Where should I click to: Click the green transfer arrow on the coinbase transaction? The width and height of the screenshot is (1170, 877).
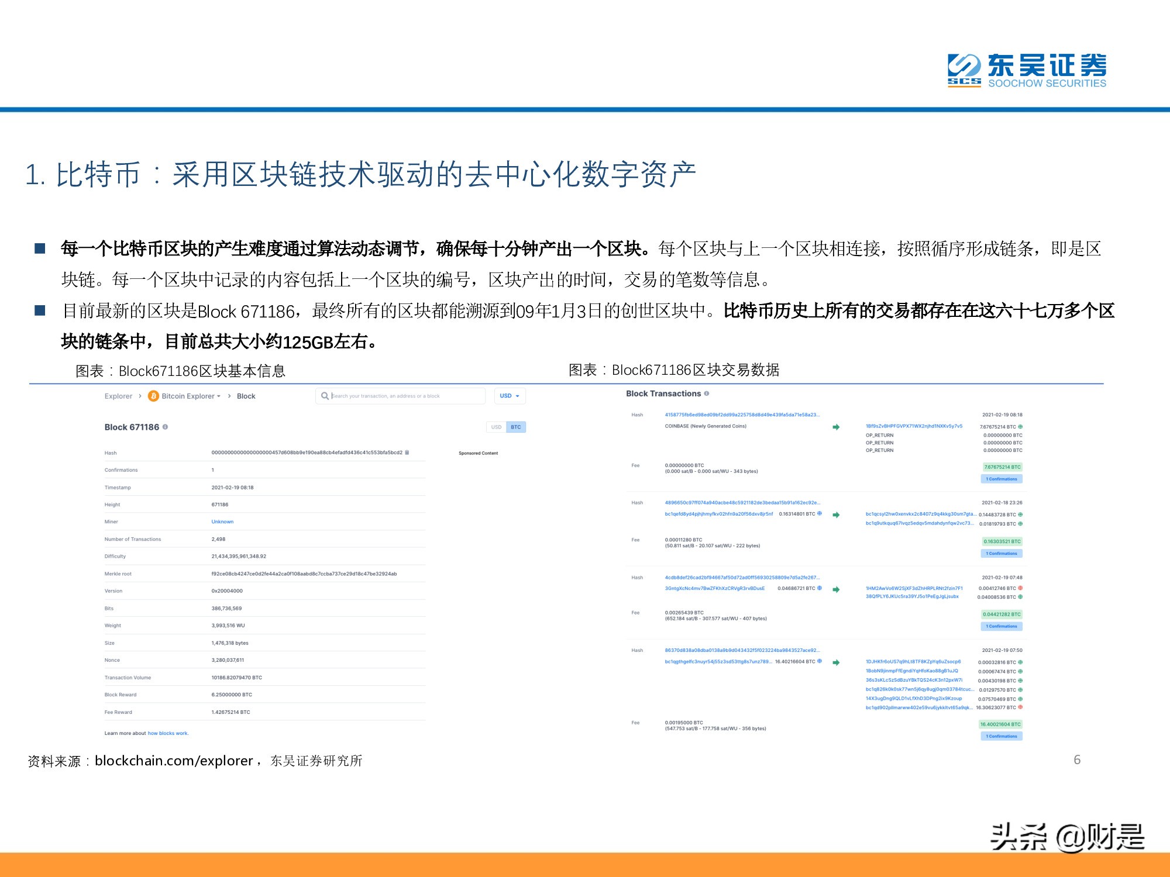836,427
